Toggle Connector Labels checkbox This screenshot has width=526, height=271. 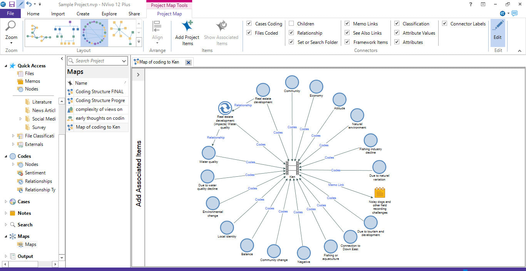445,24
